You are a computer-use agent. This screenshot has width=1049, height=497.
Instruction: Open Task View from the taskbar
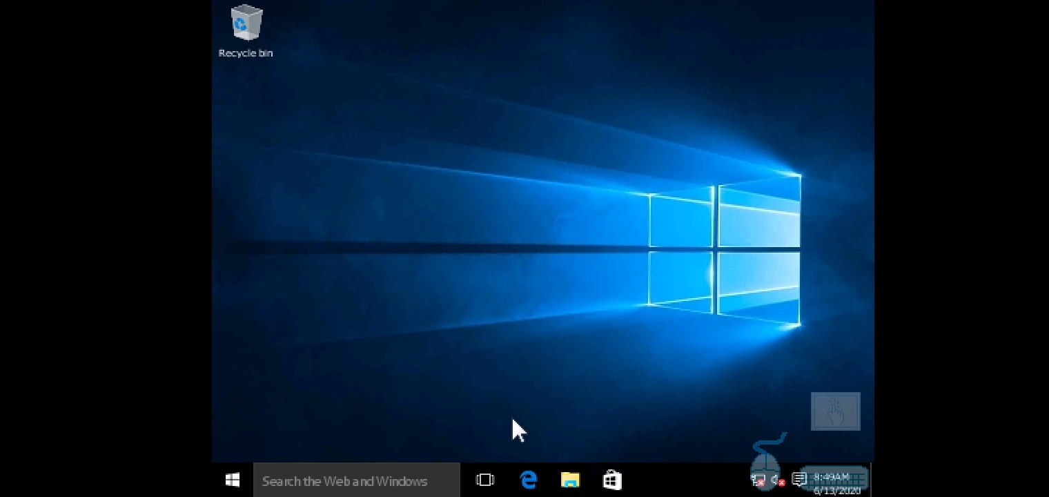click(x=485, y=480)
